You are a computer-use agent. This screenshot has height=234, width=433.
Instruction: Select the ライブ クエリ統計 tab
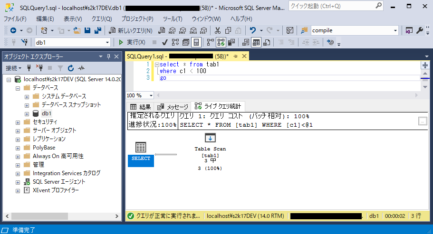tap(218, 106)
